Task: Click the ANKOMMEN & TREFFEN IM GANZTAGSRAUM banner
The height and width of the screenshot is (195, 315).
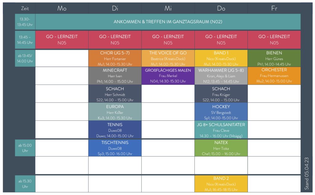Action: point(168,22)
